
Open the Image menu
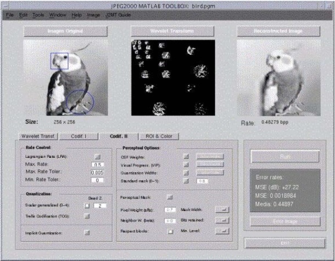(93, 15)
